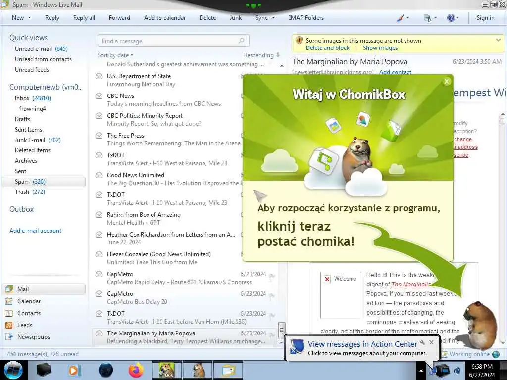This screenshot has width=507, height=380.
Task: Click the taskbar clock showing 6:58 PM
Action: pos(482,371)
